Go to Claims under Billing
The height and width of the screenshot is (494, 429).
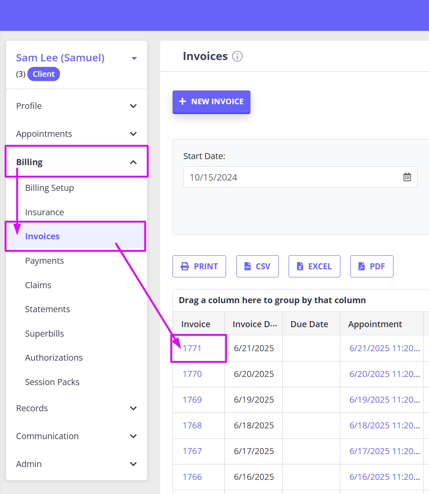tap(38, 285)
